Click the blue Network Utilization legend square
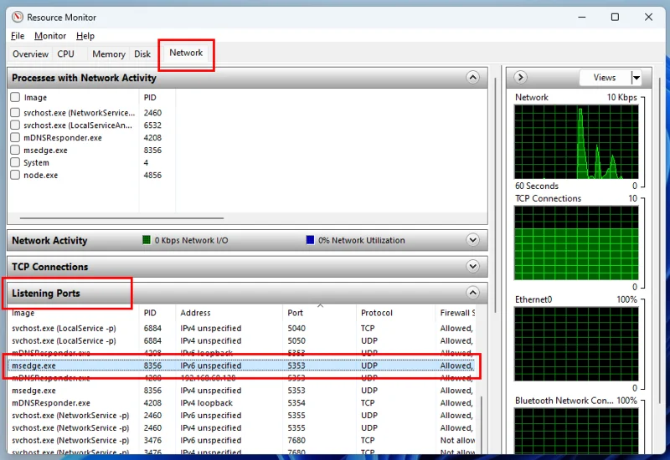The height and width of the screenshot is (460, 670). (x=310, y=240)
